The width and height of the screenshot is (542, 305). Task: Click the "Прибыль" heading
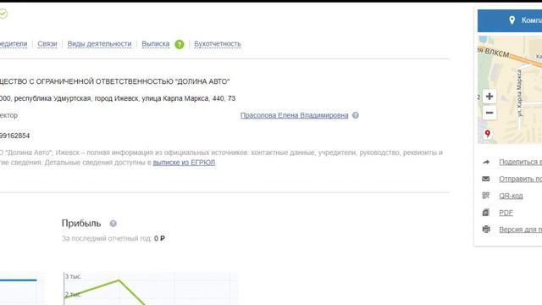81,224
